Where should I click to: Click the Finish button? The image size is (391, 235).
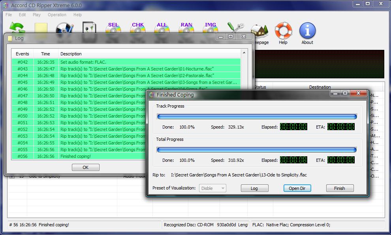coord(340,188)
